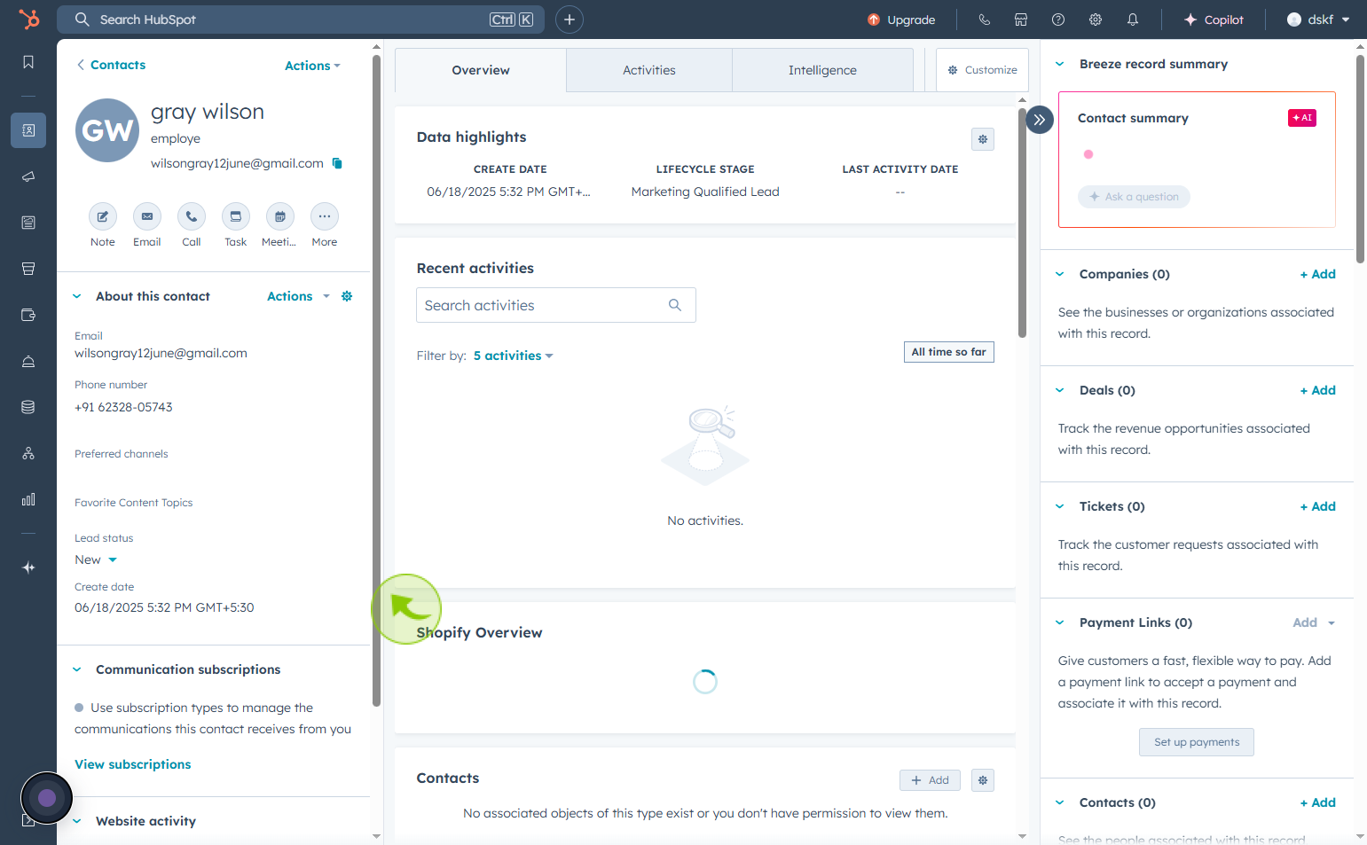The width and height of the screenshot is (1367, 845).
Task: Open the Help question-mark icon
Action: pyautogui.click(x=1058, y=20)
